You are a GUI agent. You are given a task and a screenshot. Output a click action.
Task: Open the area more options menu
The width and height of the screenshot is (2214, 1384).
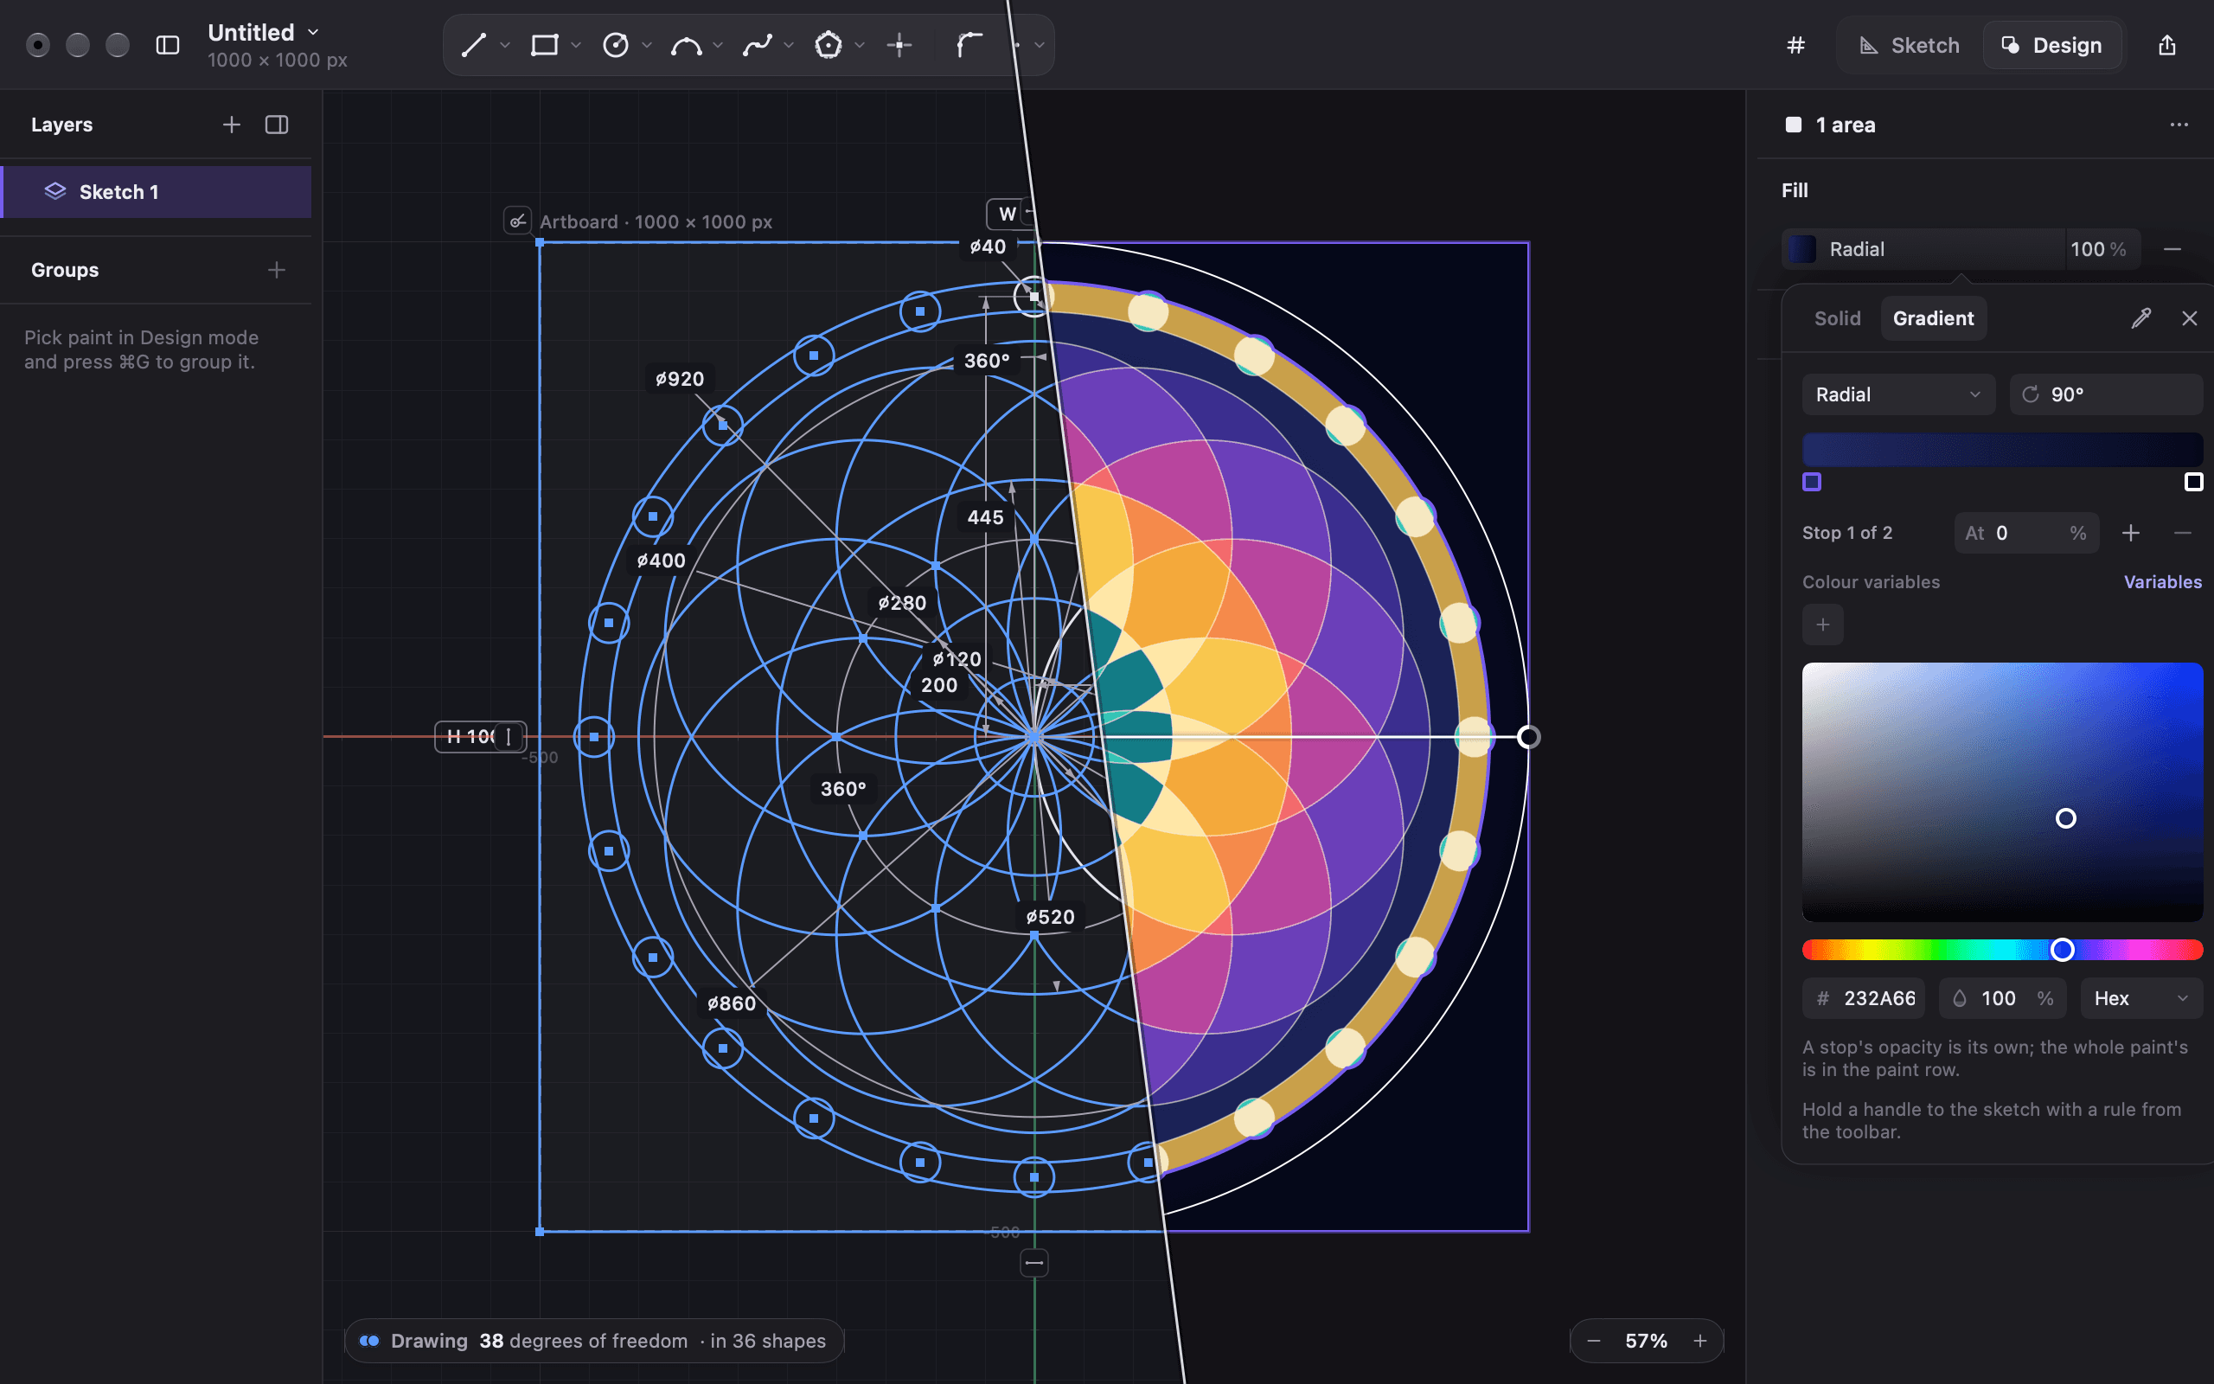(x=2179, y=125)
